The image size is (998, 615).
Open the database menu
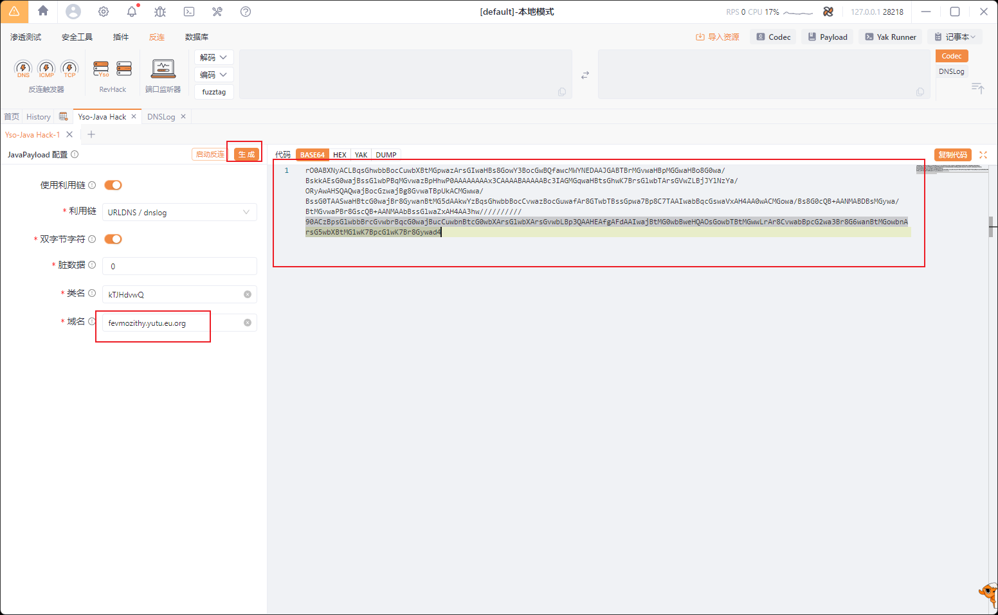[x=197, y=37]
